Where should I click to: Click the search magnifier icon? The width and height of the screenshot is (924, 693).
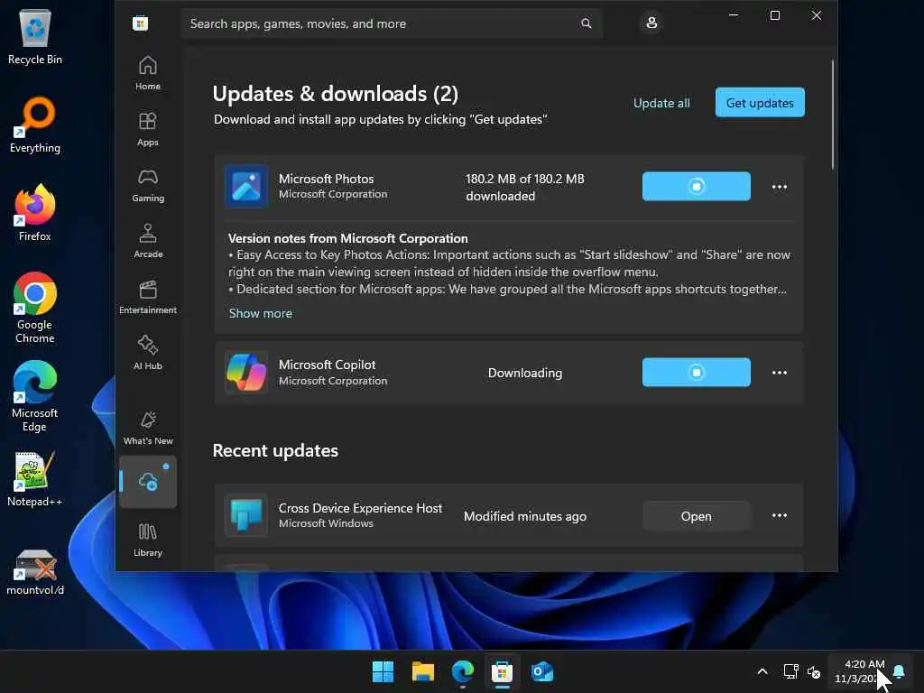coord(586,23)
